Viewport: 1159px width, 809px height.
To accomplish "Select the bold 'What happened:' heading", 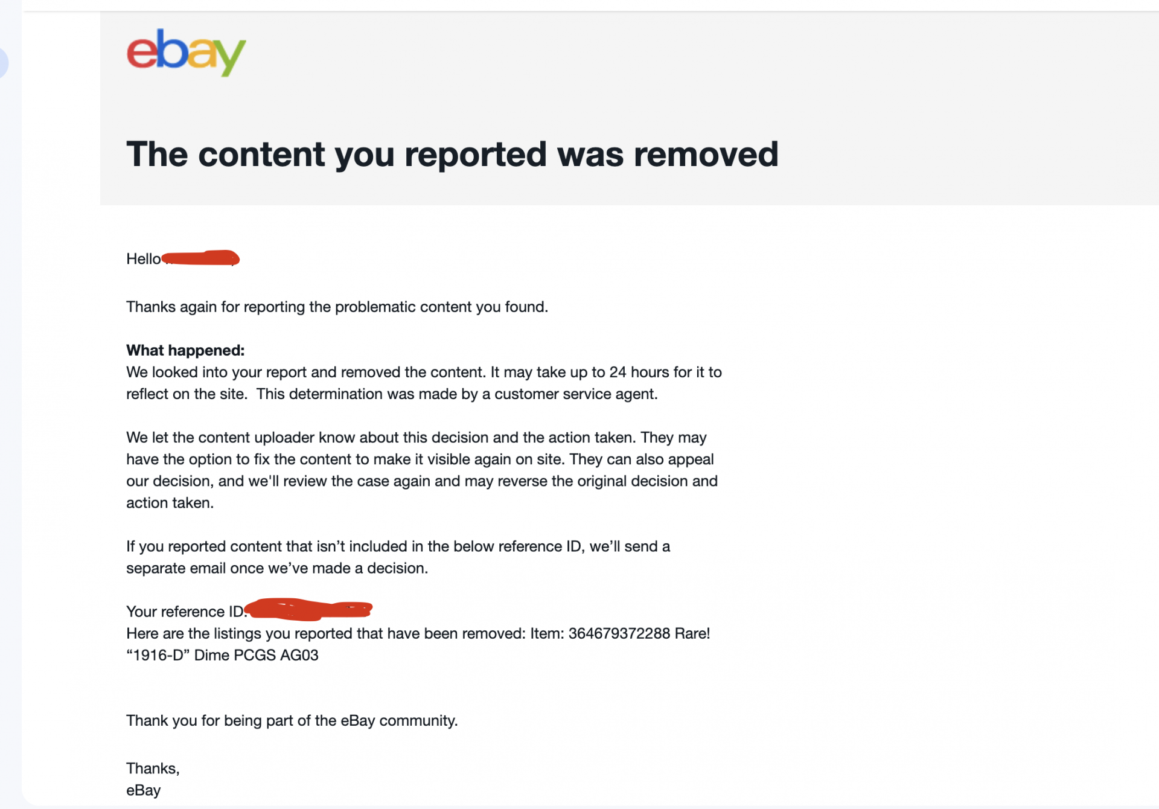I will (x=185, y=350).
